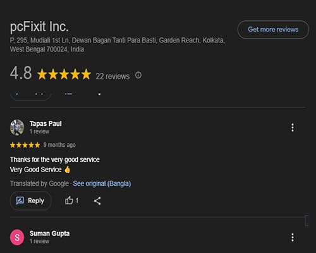The image size is (316, 253).
Task: Select Thanks for the very good service text
Action: click(x=55, y=159)
